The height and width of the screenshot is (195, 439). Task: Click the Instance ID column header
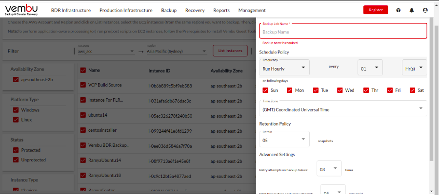[160, 71]
